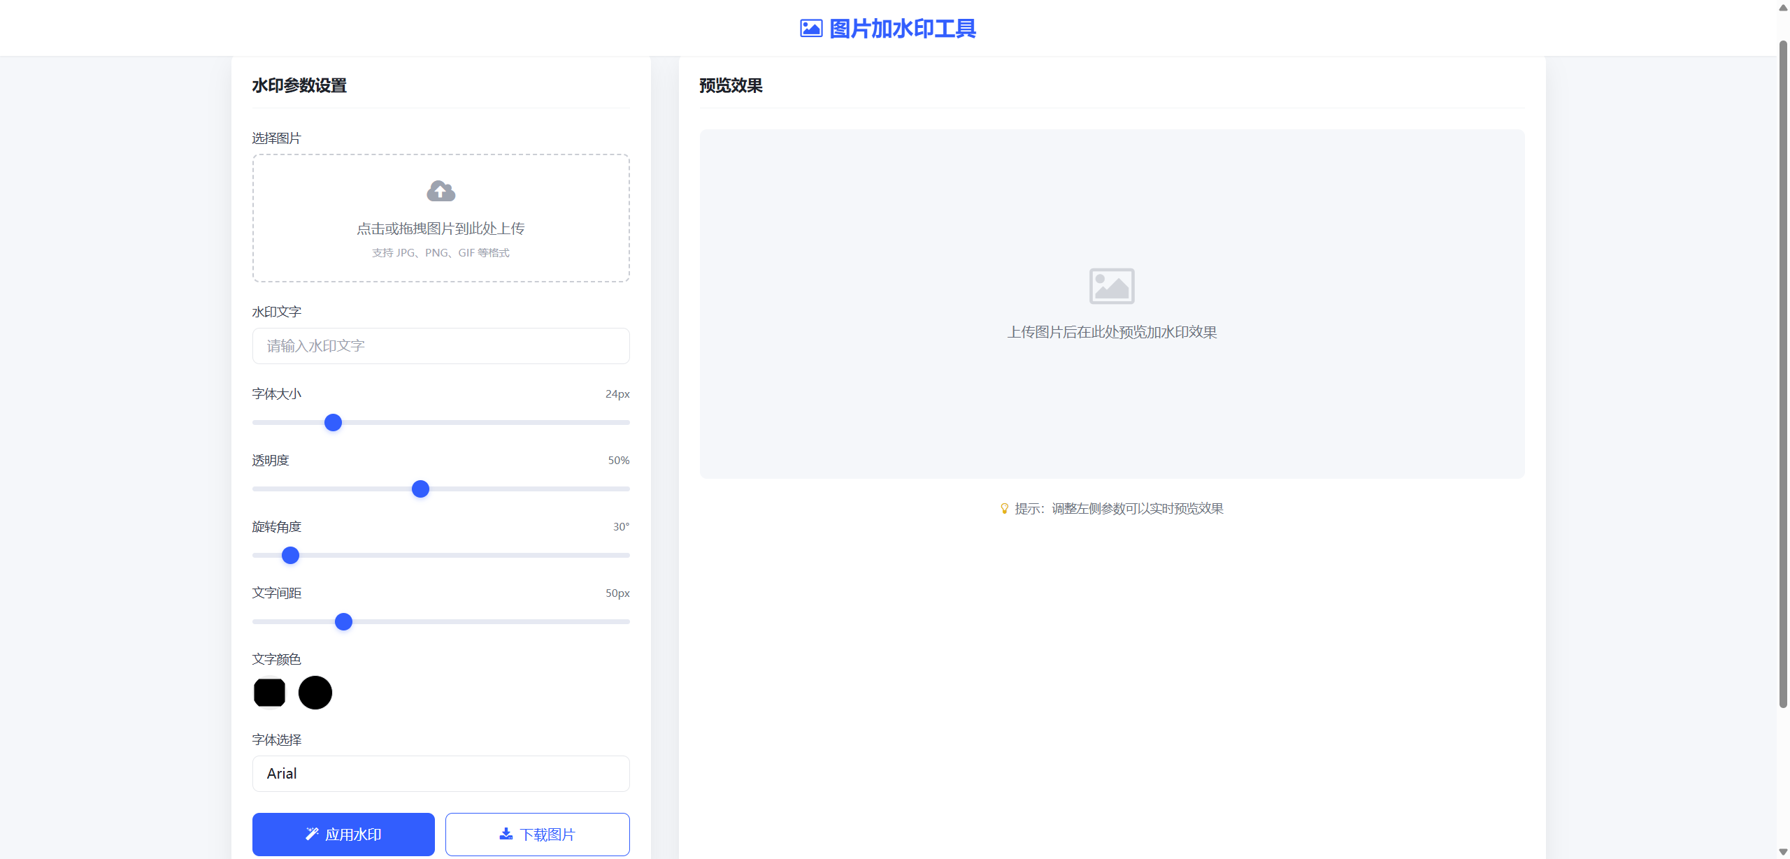
Task: Click the 透明度 slider handle
Action: 420,489
